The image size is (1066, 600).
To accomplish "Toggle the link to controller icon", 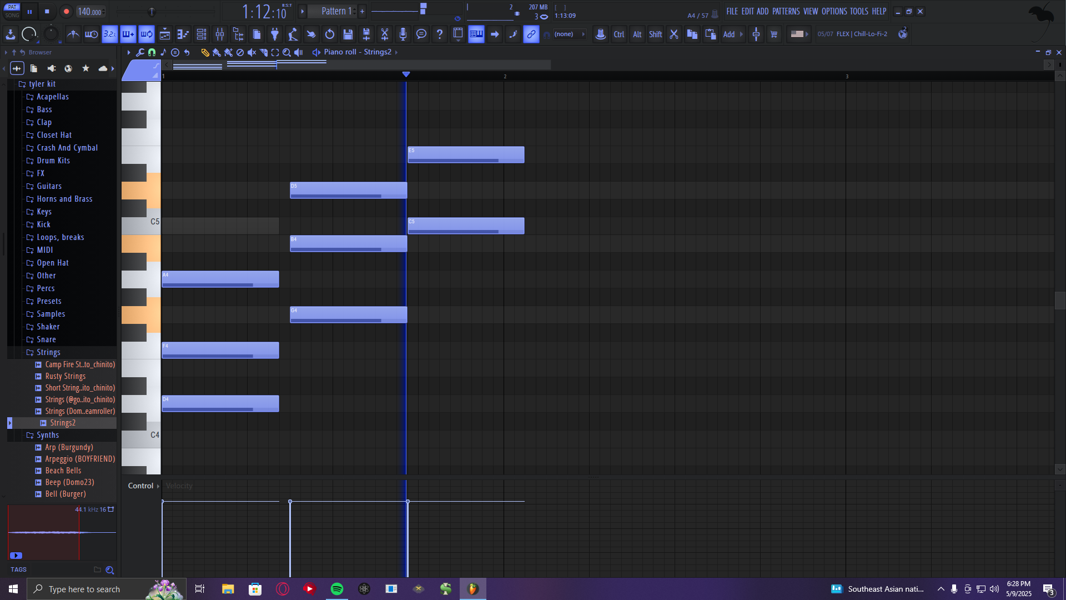I will pyautogui.click(x=531, y=34).
